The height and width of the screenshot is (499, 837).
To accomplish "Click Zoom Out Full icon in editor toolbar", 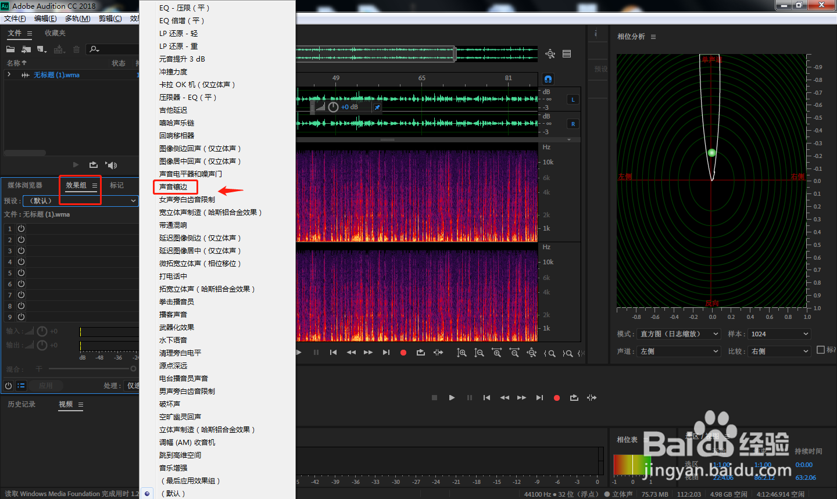I will tap(531, 353).
